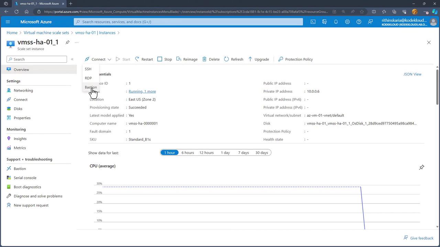The height and width of the screenshot is (247, 440).
Task: Open the portal hamburger menu
Action: (x=8, y=22)
